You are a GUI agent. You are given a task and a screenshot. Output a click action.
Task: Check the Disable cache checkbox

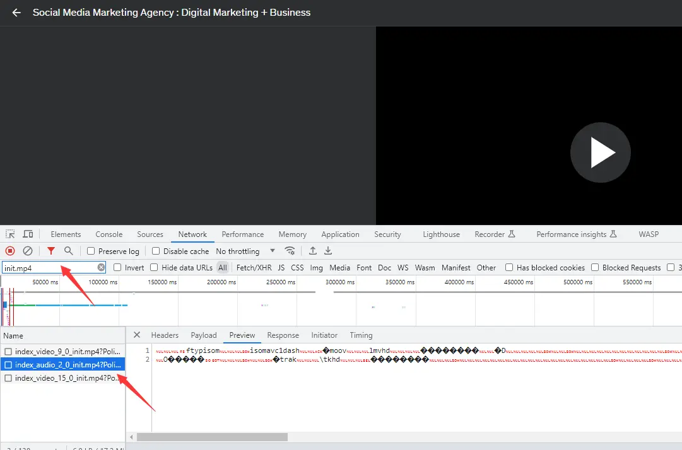click(156, 251)
